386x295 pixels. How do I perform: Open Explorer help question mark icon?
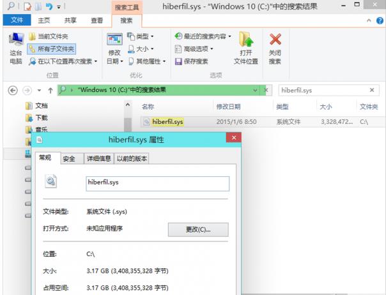pyautogui.click(x=380, y=20)
